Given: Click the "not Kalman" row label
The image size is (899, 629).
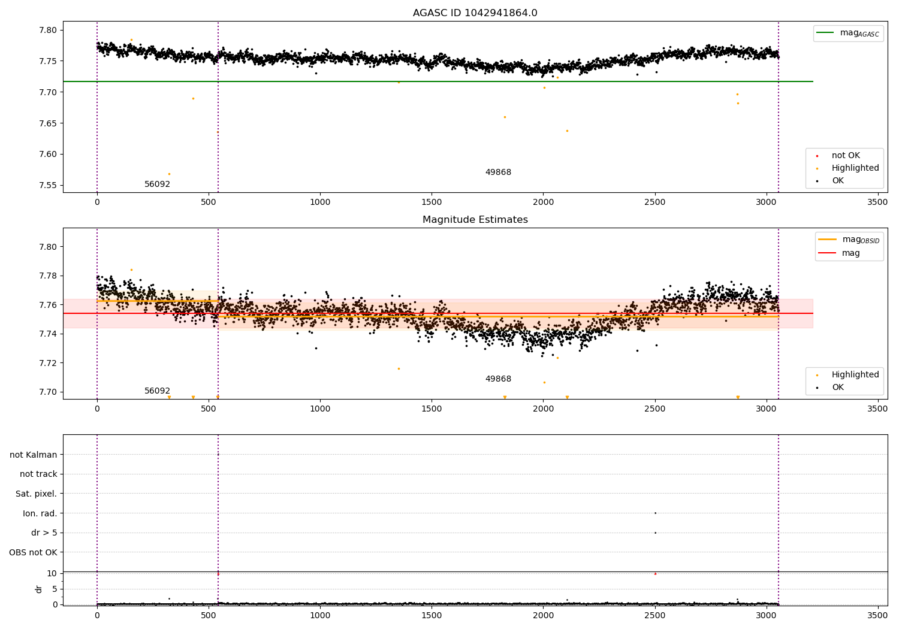Looking at the screenshot, I should [34, 455].
